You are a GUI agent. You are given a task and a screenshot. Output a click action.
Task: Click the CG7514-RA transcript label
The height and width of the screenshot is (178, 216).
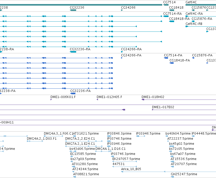point(172,14)
